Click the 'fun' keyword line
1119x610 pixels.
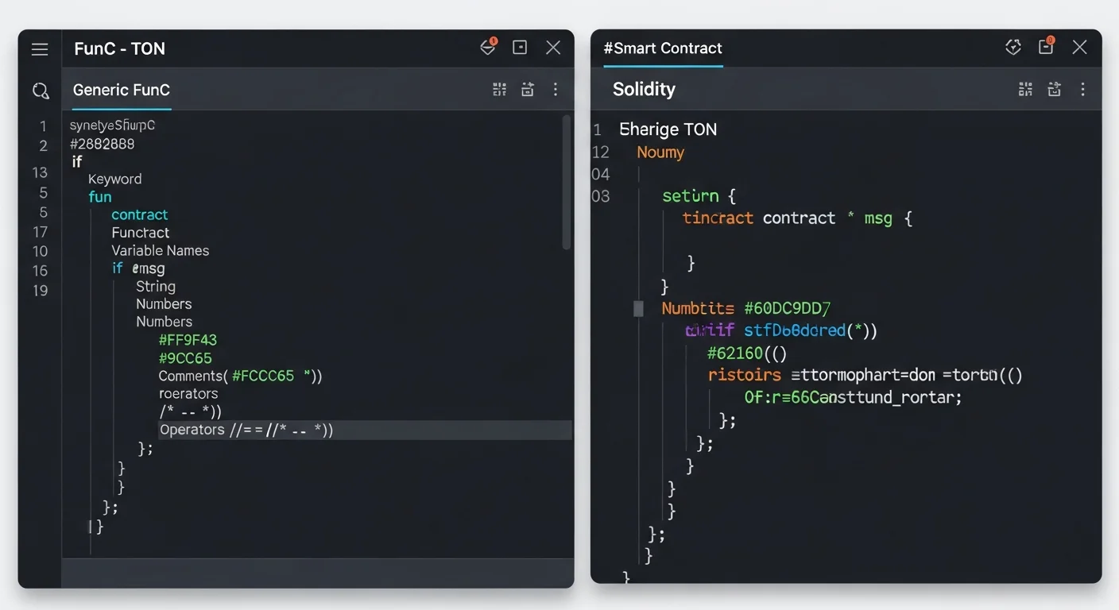pyautogui.click(x=100, y=197)
